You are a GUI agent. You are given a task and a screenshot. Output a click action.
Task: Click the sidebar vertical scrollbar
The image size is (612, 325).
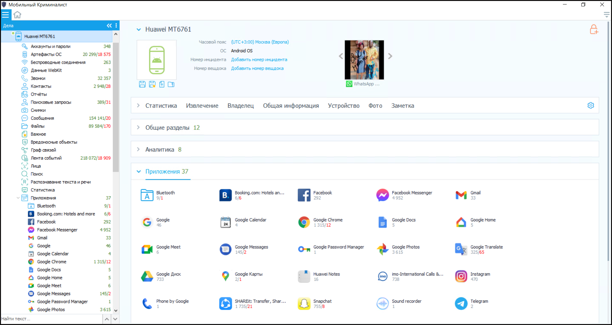click(116, 108)
